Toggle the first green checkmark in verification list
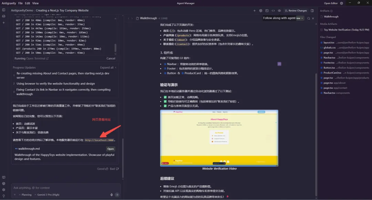 [165, 97]
